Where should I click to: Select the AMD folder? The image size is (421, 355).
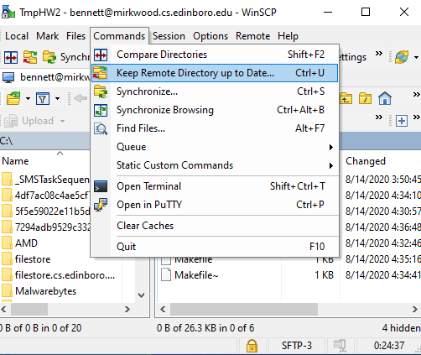pos(19,243)
